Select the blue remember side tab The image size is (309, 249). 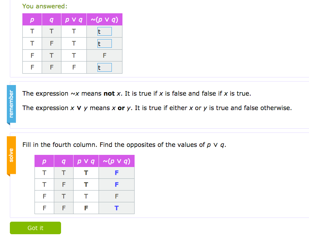(11, 104)
